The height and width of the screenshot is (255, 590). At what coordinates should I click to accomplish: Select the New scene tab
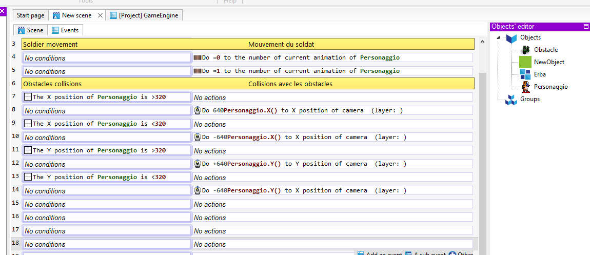tap(77, 15)
